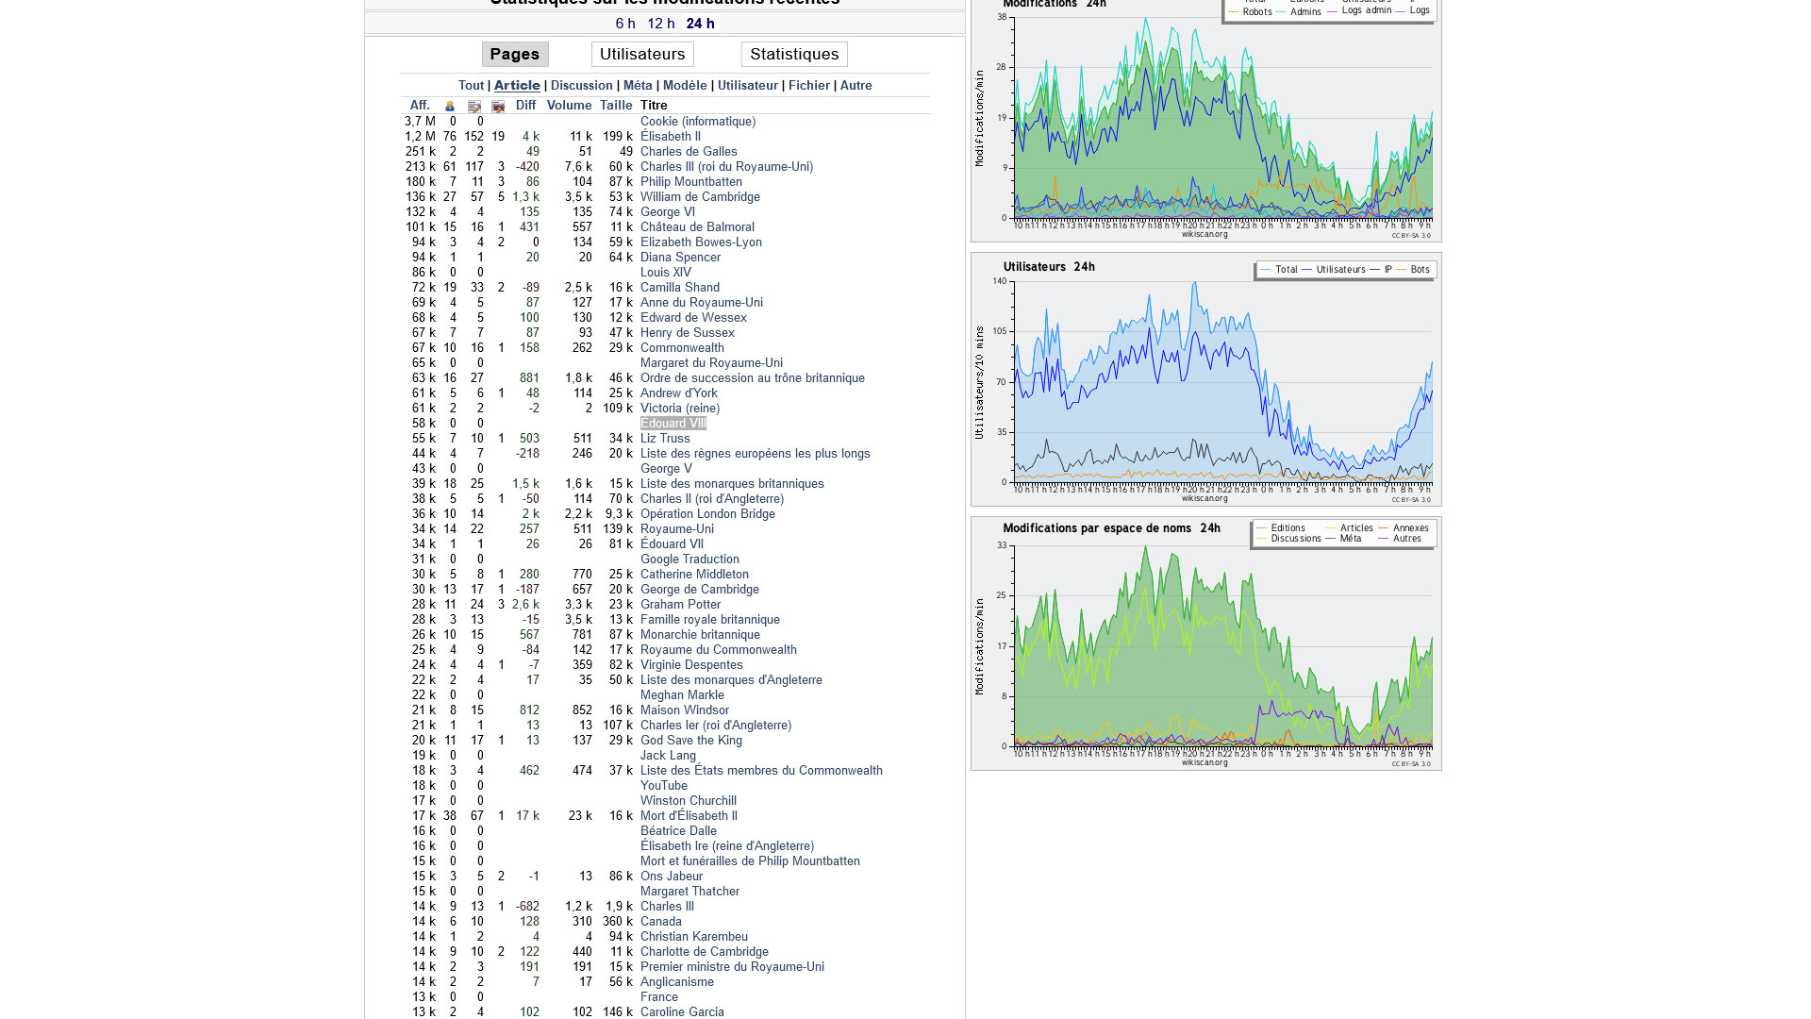1811x1019 pixels.
Task: Sort table by Volume column
Action: click(570, 106)
